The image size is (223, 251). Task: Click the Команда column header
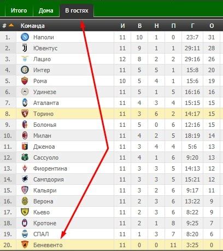tap(33, 26)
